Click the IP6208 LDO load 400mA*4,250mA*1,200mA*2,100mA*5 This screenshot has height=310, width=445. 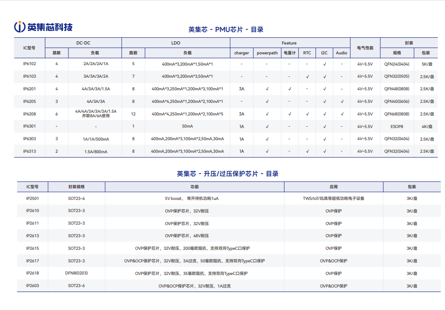pos(187,114)
